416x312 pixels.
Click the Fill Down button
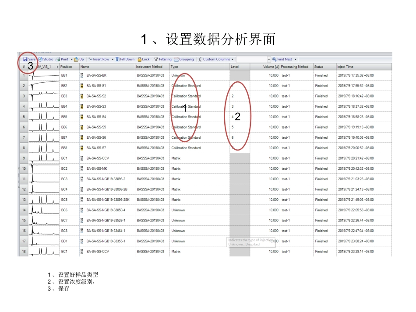pos(125,59)
